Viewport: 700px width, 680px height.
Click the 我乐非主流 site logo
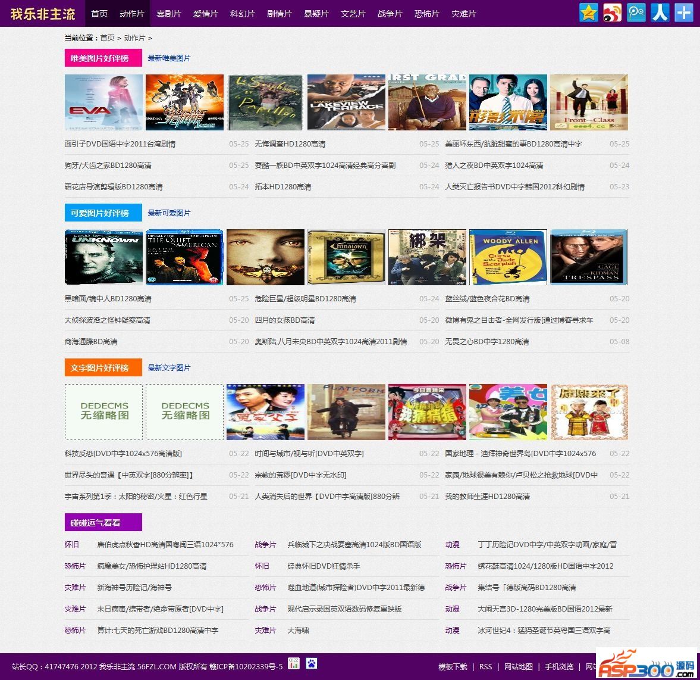(43, 14)
